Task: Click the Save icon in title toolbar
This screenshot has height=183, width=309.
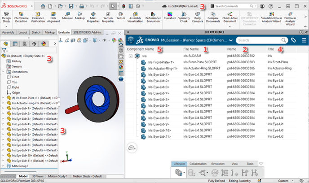Action: point(71,6)
